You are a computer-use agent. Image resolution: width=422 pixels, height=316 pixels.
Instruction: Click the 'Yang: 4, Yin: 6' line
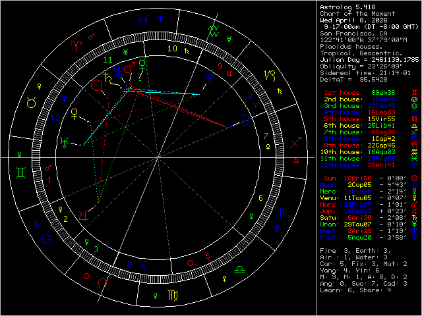pos(349,271)
